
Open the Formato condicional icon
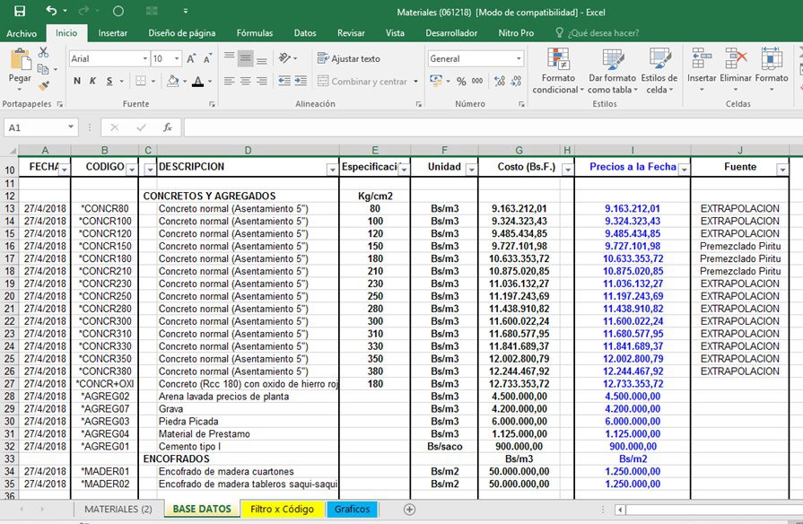pyautogui.click(x=558, y=58)
